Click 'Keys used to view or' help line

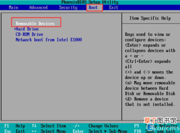[148, 34]
